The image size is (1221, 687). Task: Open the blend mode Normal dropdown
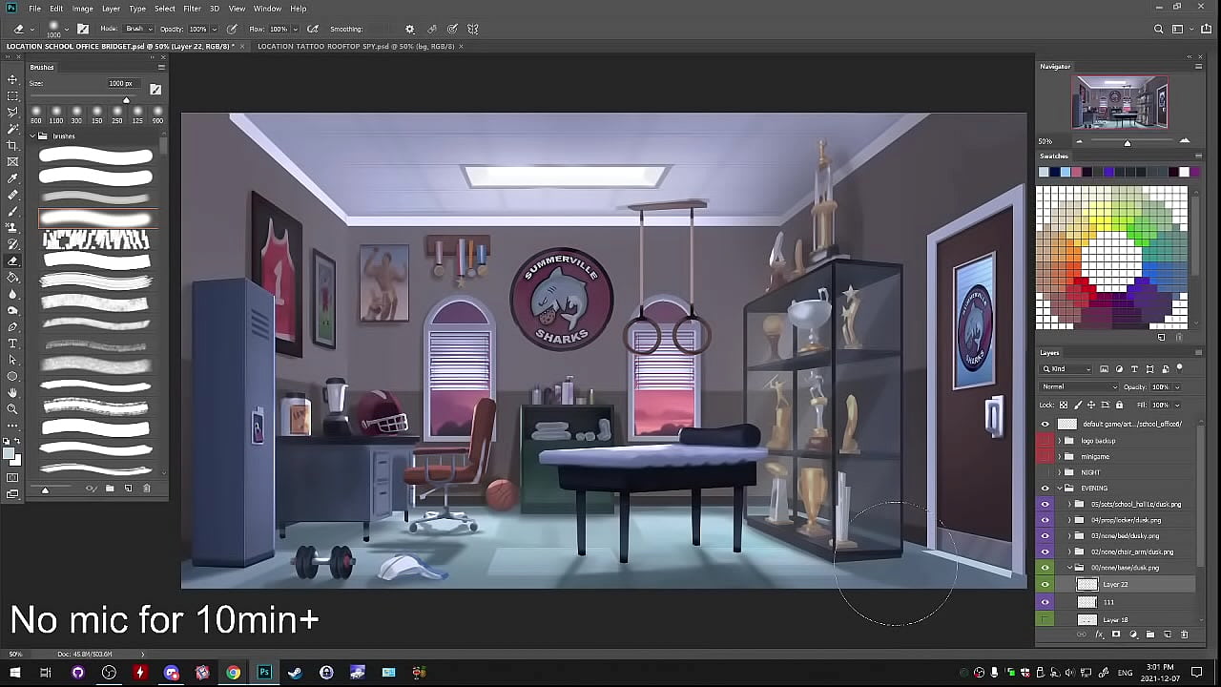(1079, 386)
